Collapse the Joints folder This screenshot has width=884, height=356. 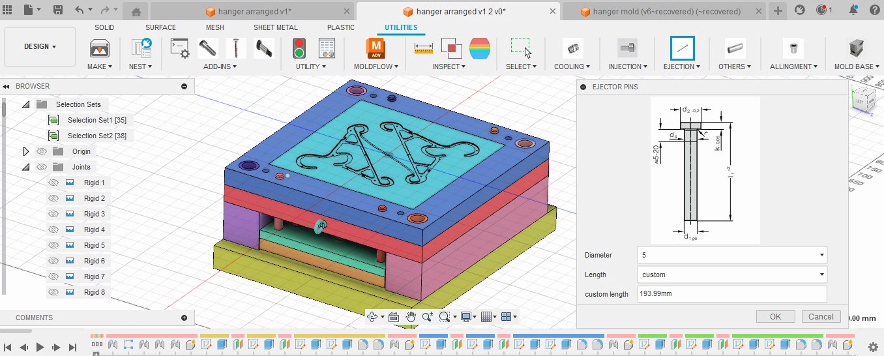tap(25, 167)
